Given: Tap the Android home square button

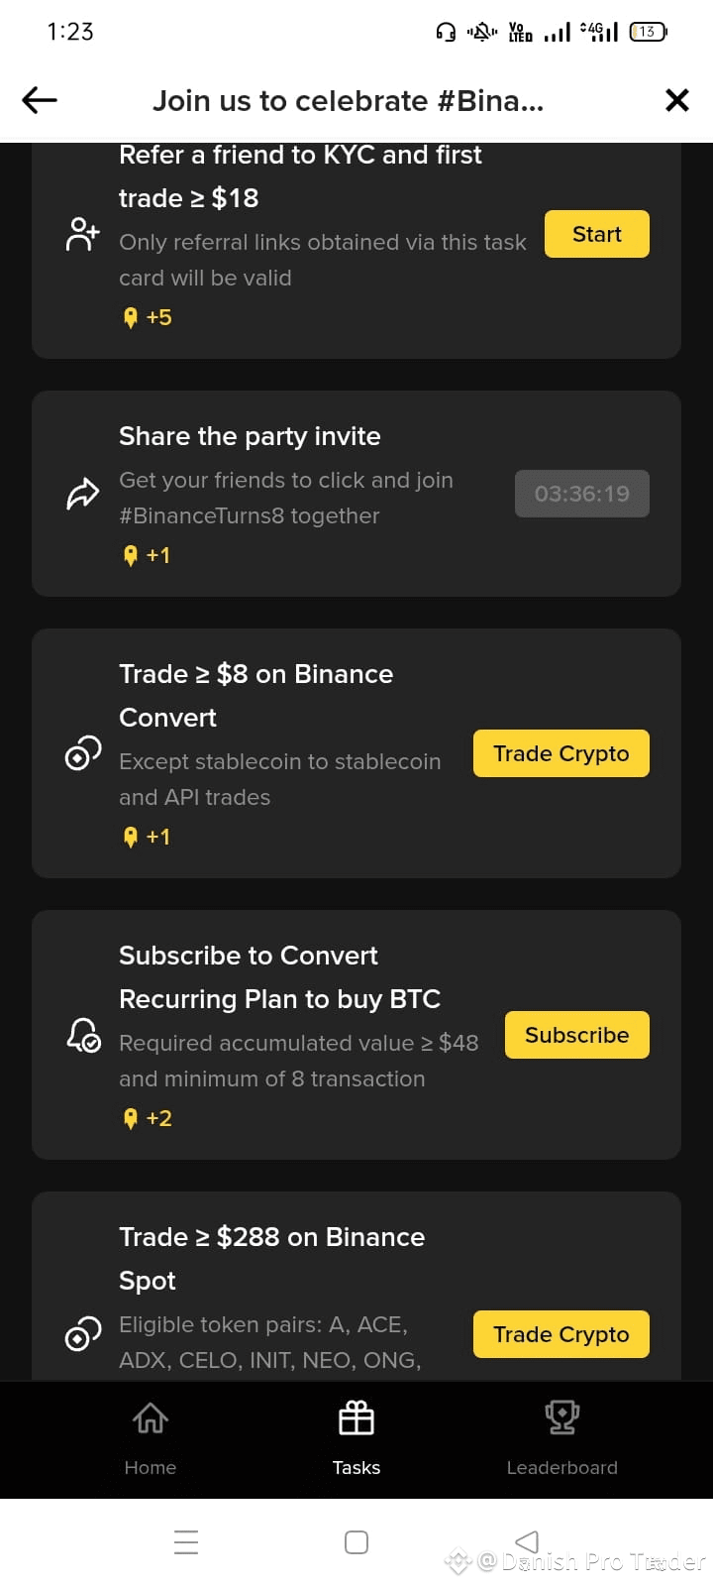Looking at the screenshot, I should [356, 1542].
